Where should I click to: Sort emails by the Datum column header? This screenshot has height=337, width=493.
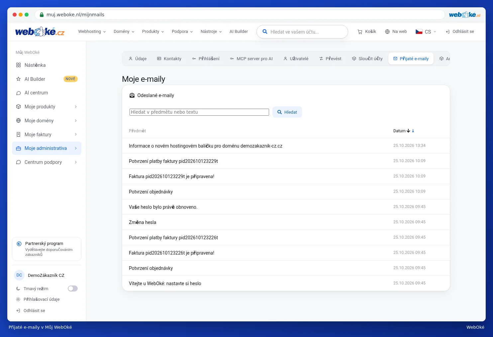(404, 131)
